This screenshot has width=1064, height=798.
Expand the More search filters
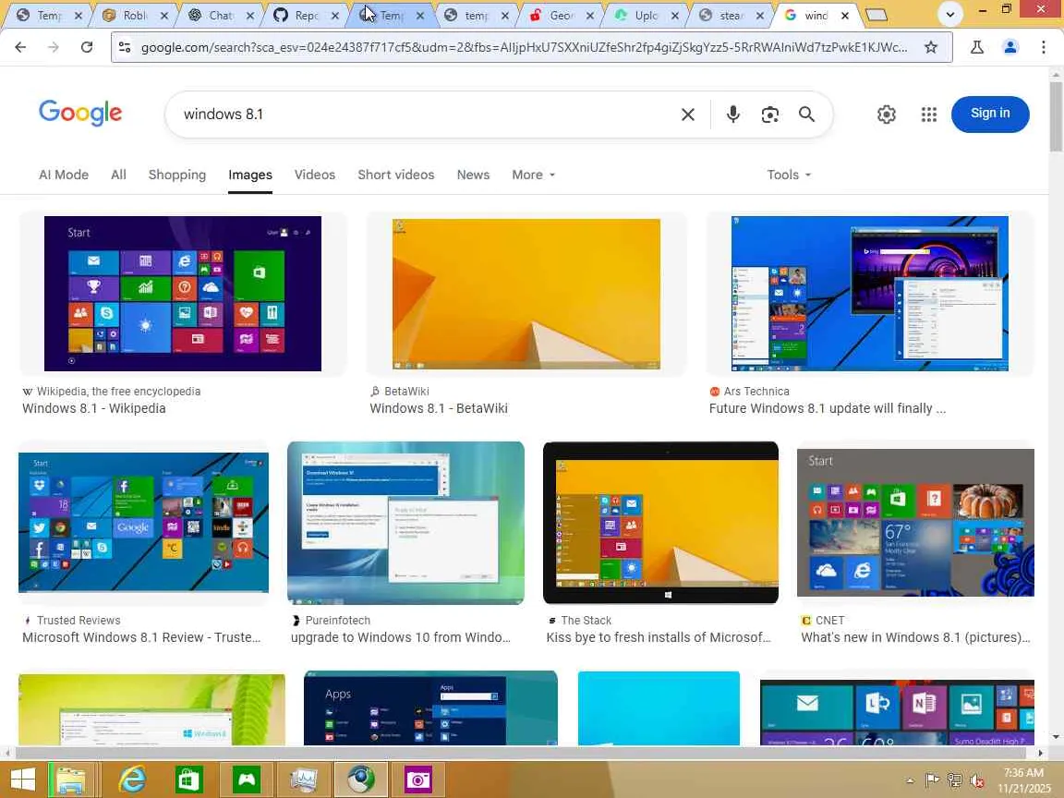[x=533, y=175]
